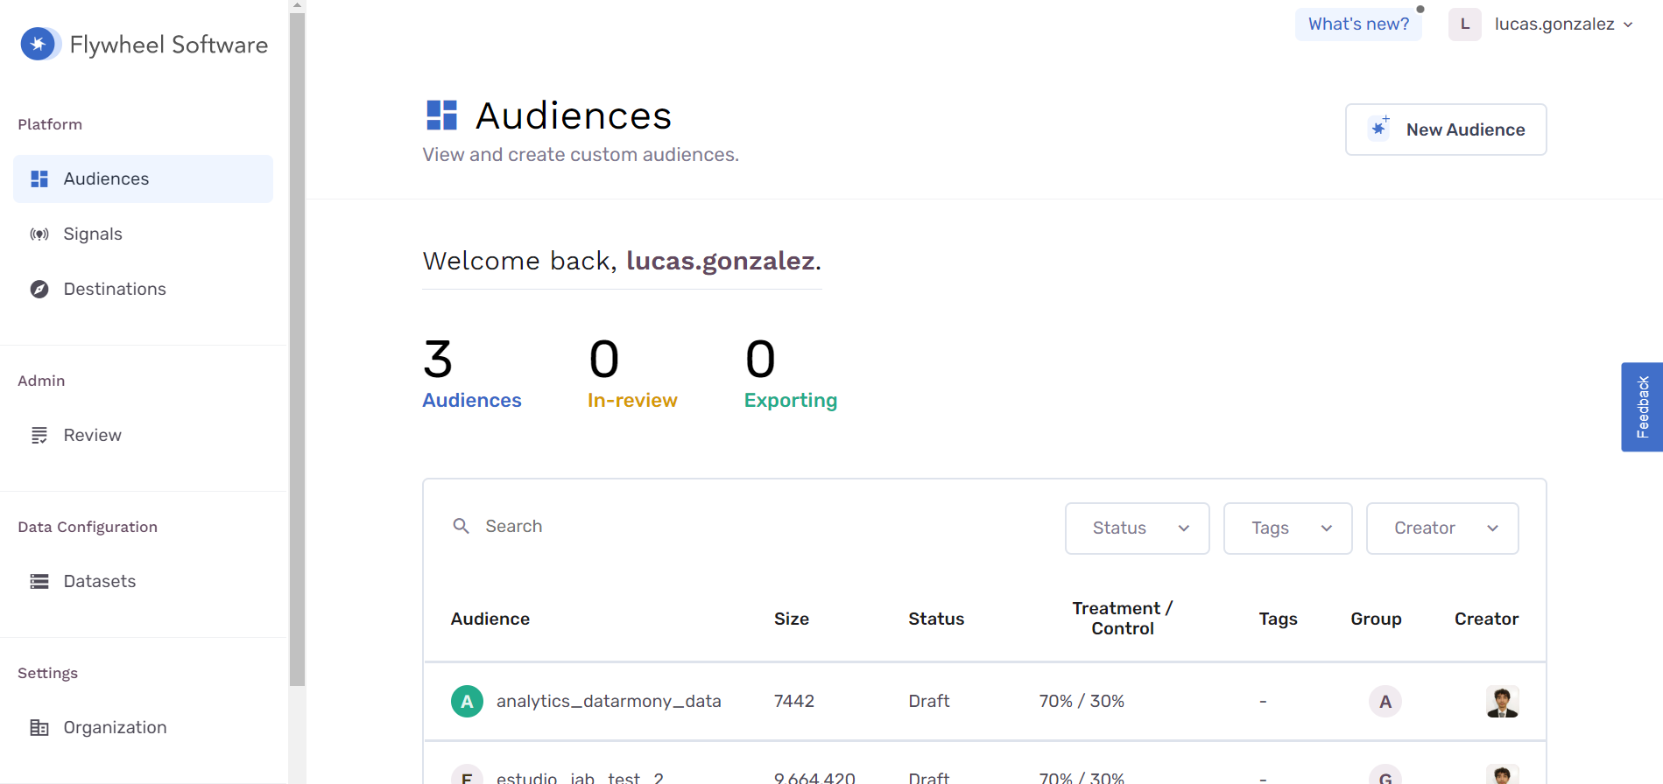Click the Organization building icon

(x=39, y=728)
